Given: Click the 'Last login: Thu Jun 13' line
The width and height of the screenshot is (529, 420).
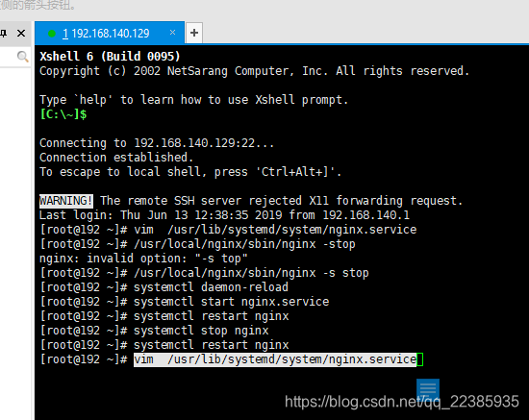Looking at the screenshot, I should [x=224, y=215].
